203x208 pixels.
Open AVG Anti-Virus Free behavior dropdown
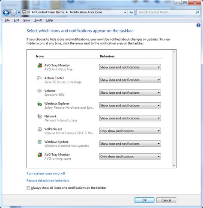point(130,67)
